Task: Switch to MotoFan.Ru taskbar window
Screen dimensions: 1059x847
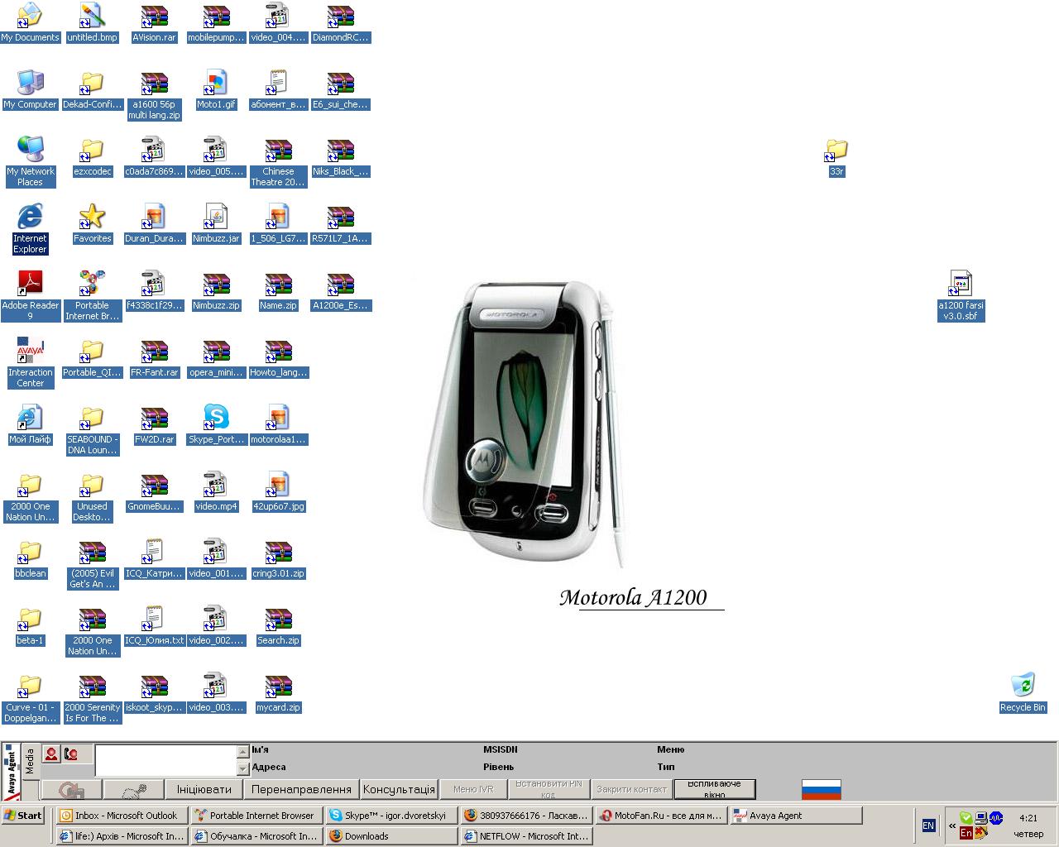Action: 661,816
